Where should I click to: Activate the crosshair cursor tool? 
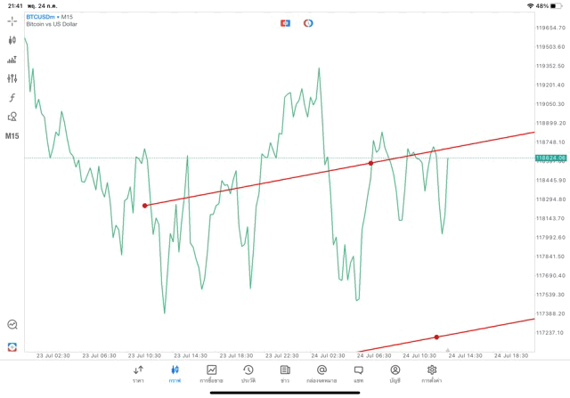[x=12, y=21]
